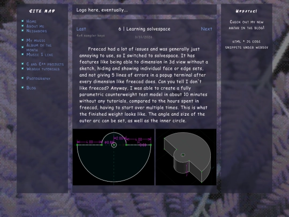Click the 'Updates!' heading
Image resolution: width=289 pixels, height=217 pixels.
(x=246, y=11)
